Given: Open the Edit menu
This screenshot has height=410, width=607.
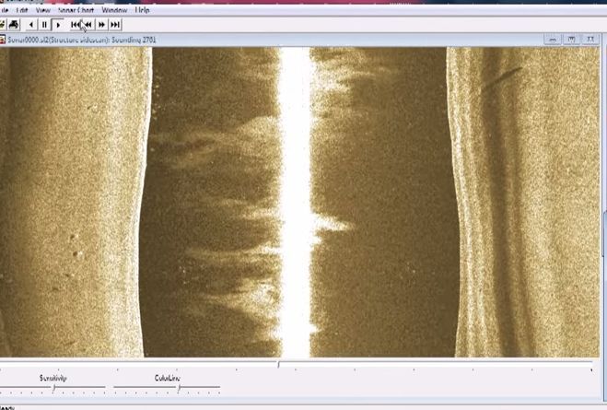Looking at the screenshot, I should click(21, 9).
